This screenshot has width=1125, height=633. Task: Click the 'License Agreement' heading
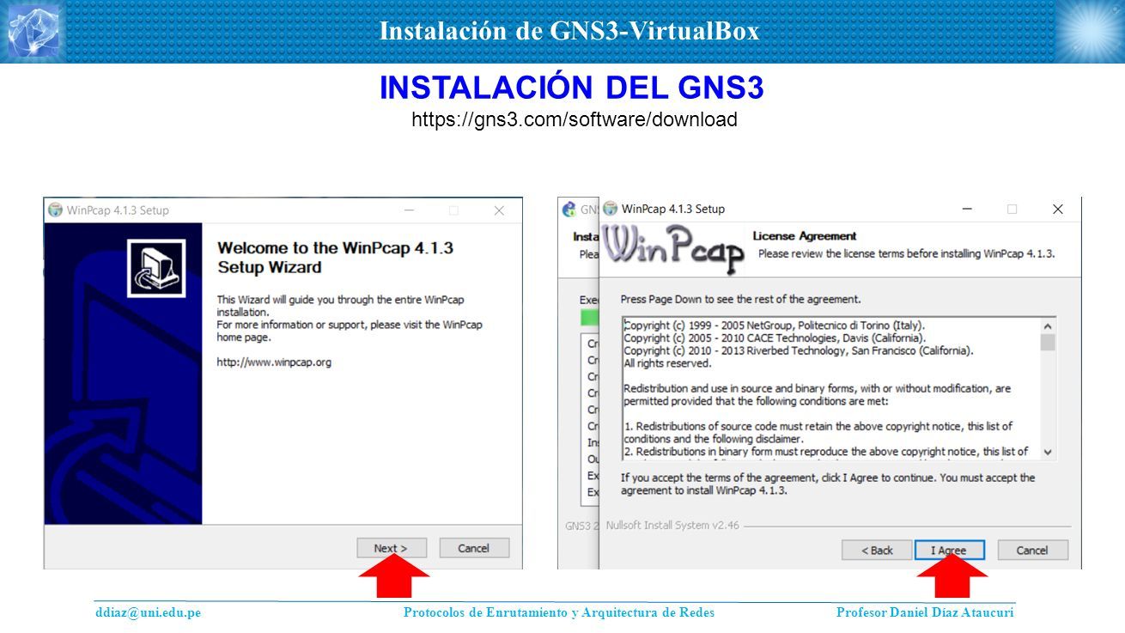(x=805, y=236)
